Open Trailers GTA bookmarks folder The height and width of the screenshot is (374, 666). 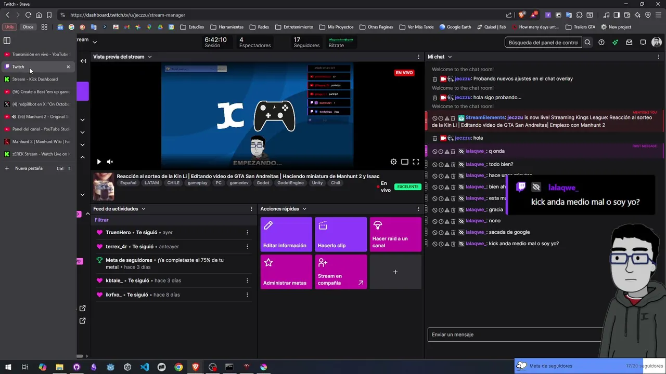580,27
